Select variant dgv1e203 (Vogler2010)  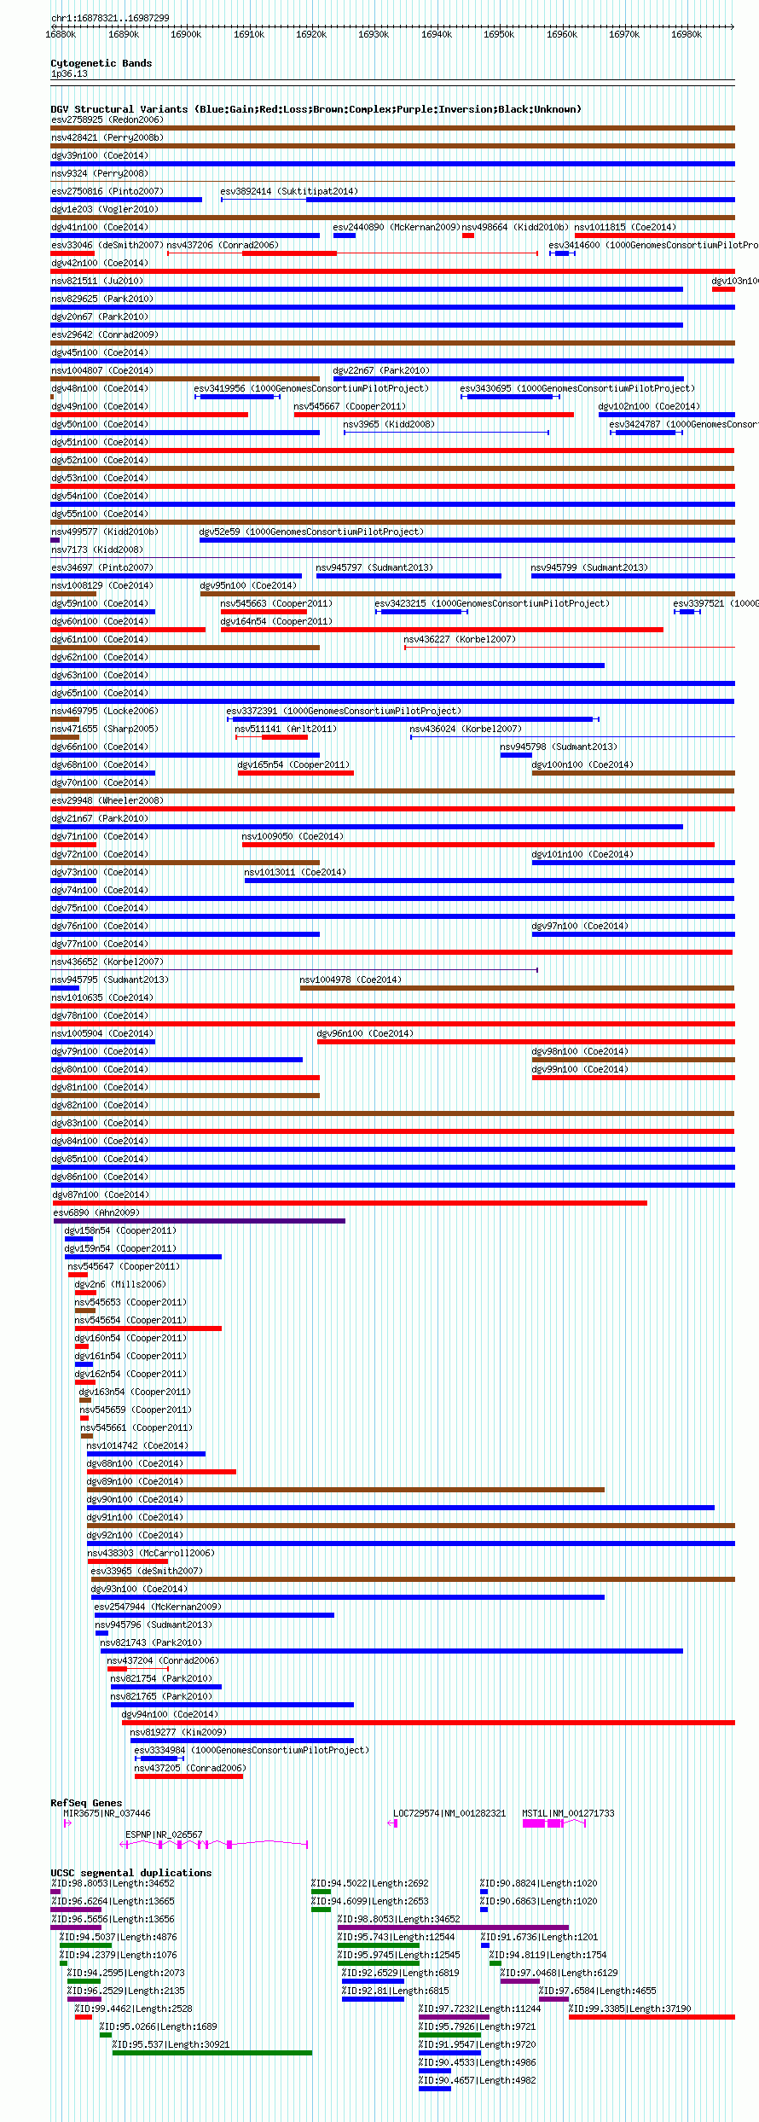click(105, 209)
